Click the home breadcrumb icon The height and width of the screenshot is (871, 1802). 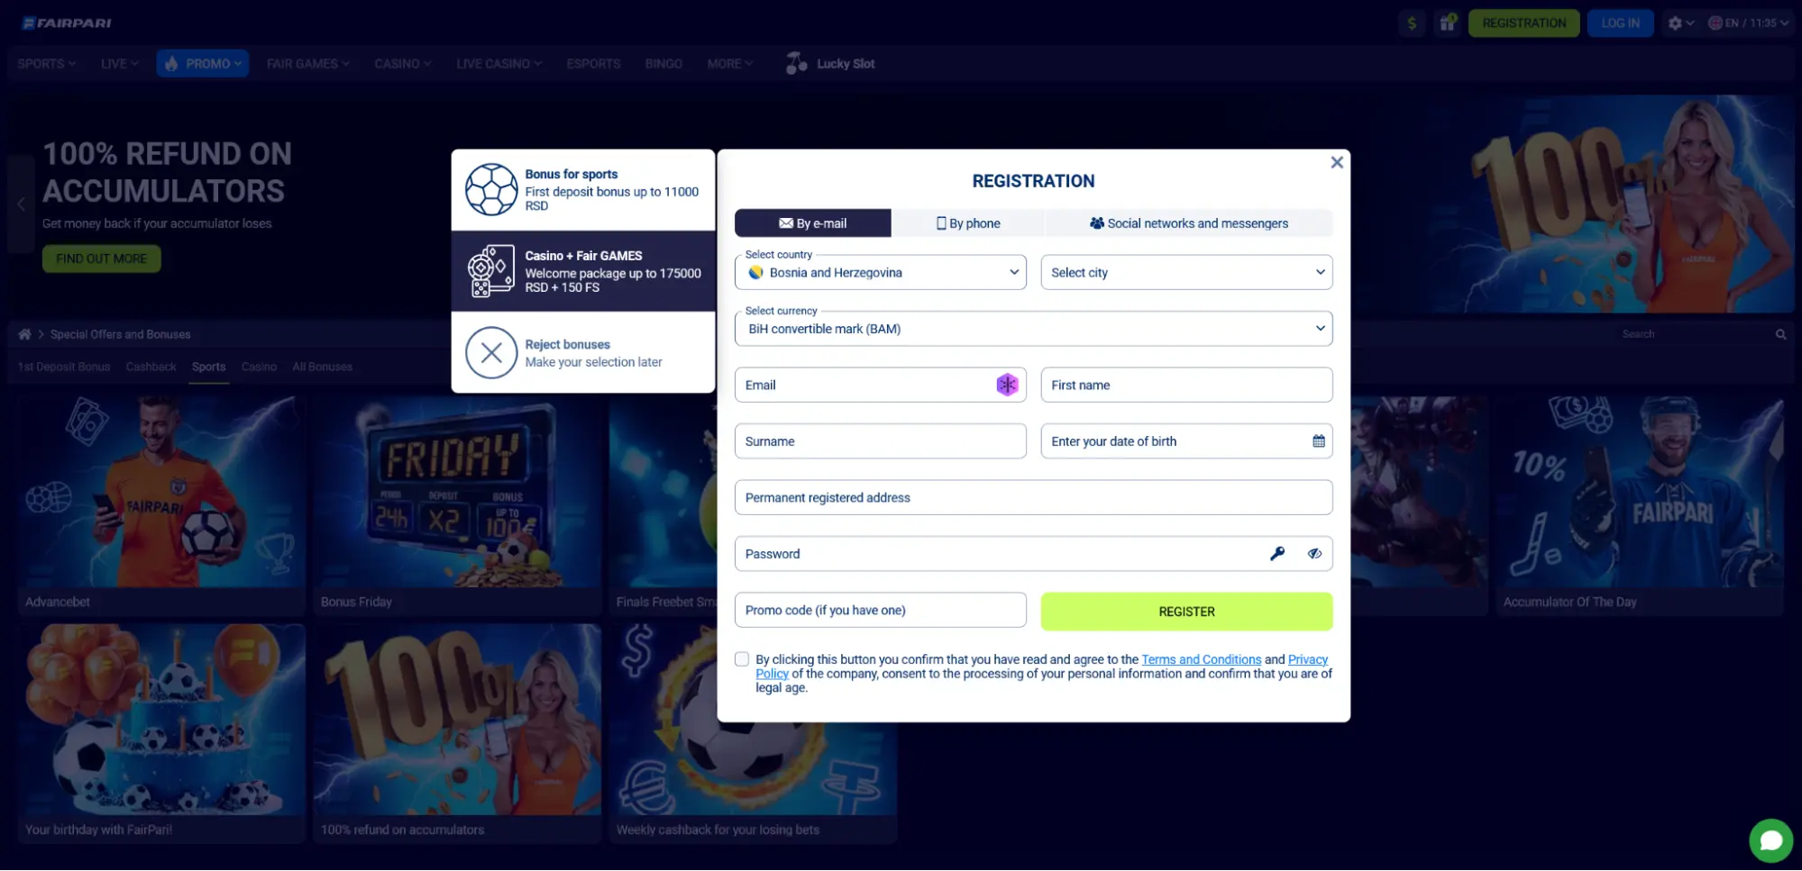click(x=24, y=335)
